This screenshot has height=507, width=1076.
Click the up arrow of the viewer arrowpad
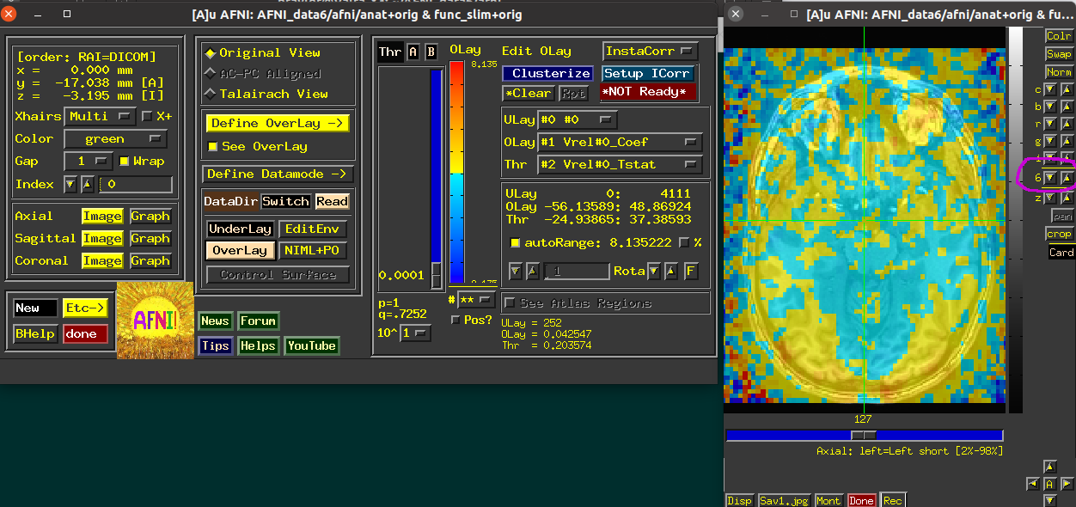pos(1049,467)
